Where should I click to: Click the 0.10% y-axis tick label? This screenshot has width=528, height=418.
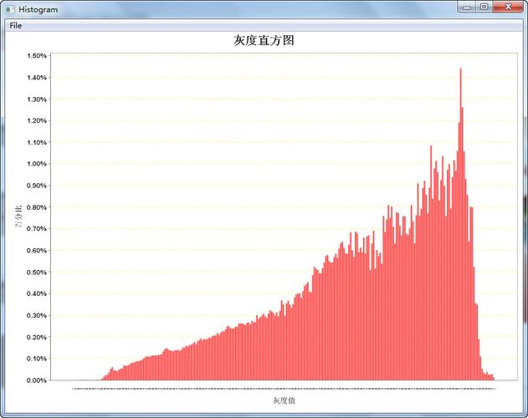37,359
